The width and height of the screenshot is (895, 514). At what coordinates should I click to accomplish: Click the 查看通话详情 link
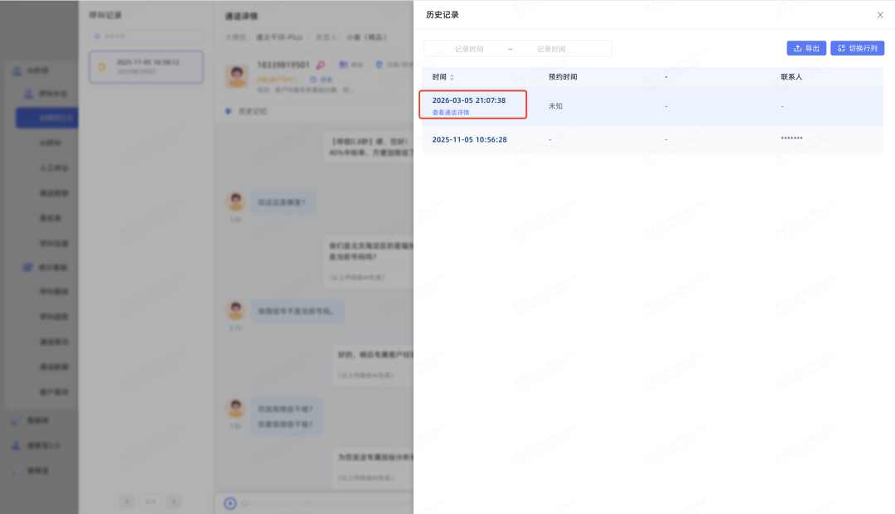450,113
